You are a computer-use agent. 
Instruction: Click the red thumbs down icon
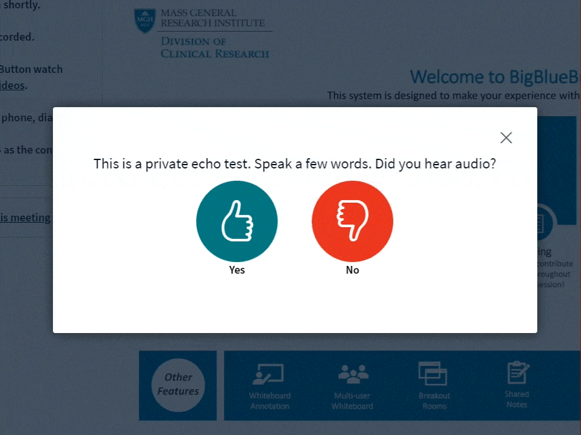click(x=352, y=221)
